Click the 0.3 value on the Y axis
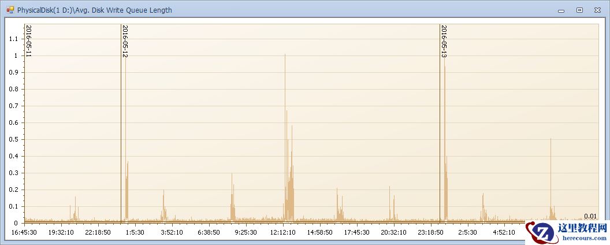The height and width of the screenshot is (245, 610). point(14,173)
